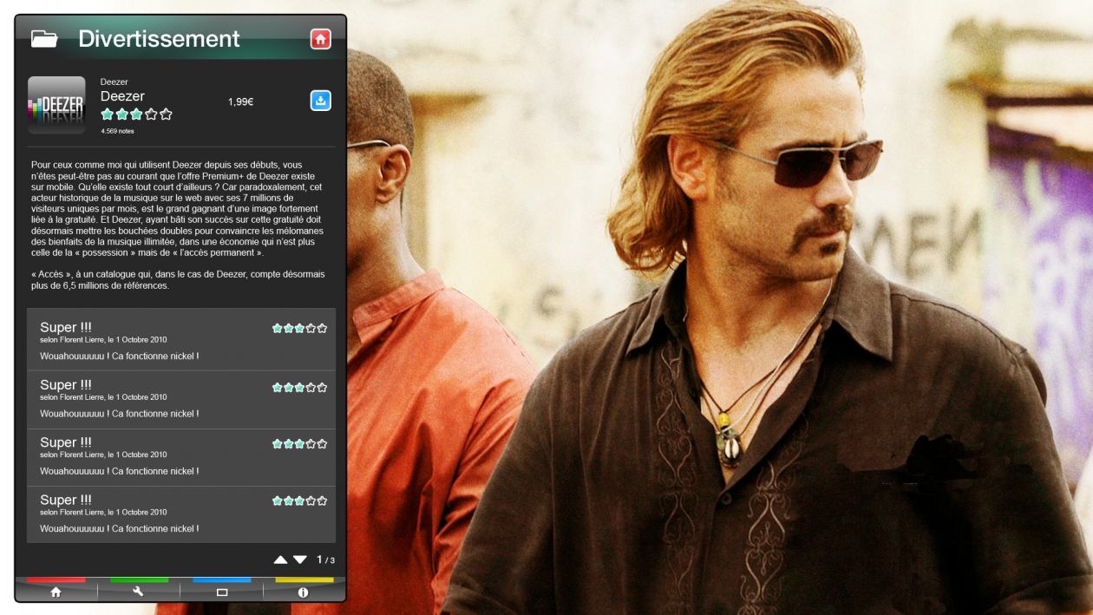
Task: Select the last "Super !!!" review in list
Action: pos(180,514)
